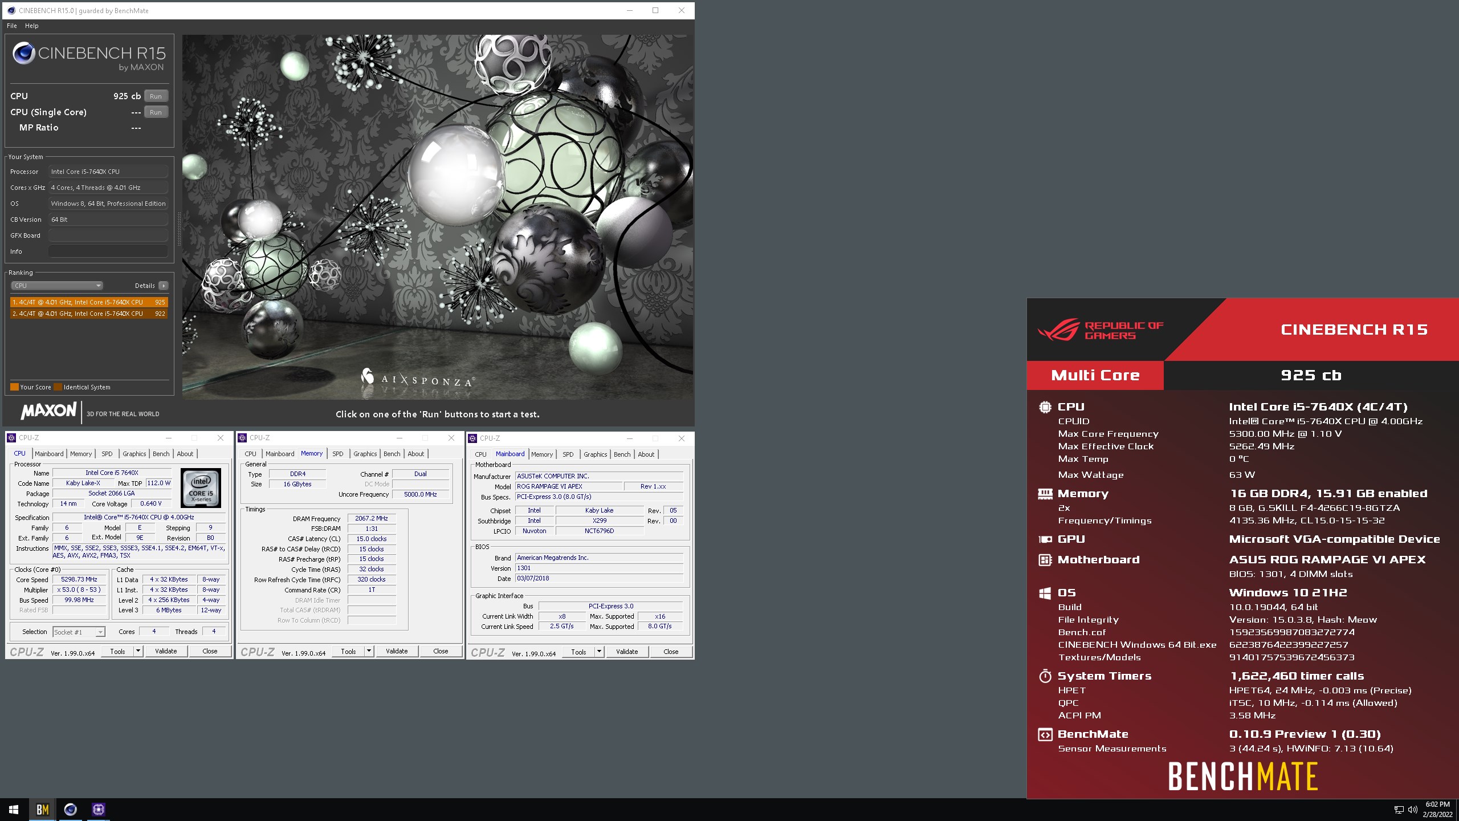1459x821 pixels.
Task: Click the Your Score orange legend swatch
Action: click(15, 387)
